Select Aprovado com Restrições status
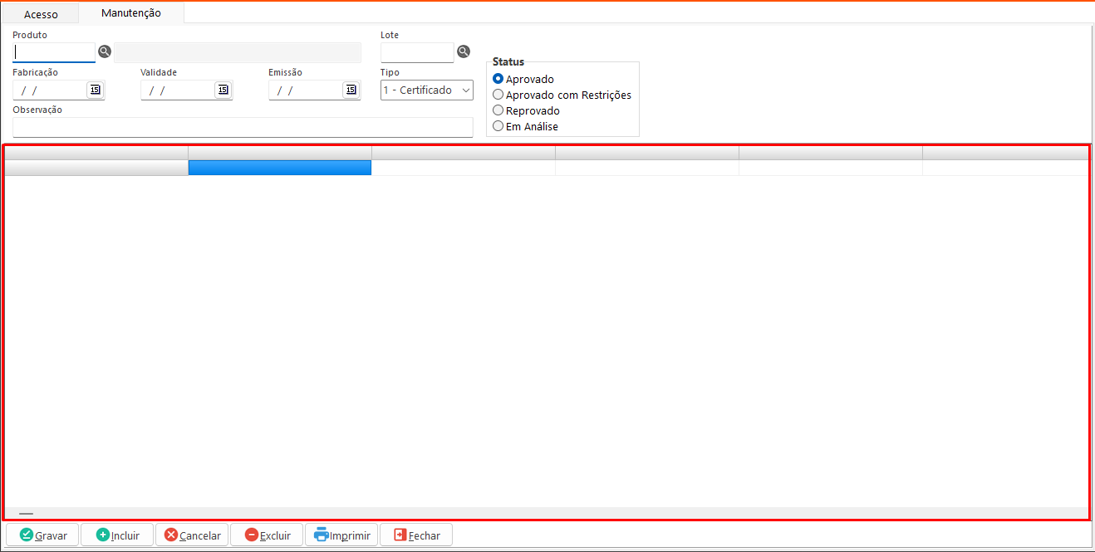Image resolution: width=1095 pixels, height=552 pixels. (498, 95)
